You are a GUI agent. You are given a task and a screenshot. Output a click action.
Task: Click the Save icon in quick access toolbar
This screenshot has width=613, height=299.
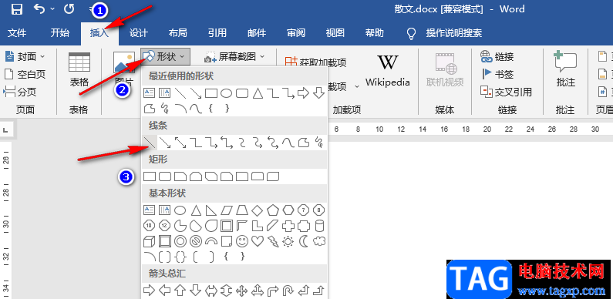(x=16, y=9)
